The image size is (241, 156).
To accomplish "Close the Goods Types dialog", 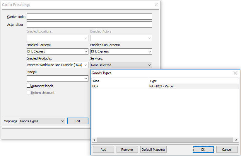I will pos(235,73).
